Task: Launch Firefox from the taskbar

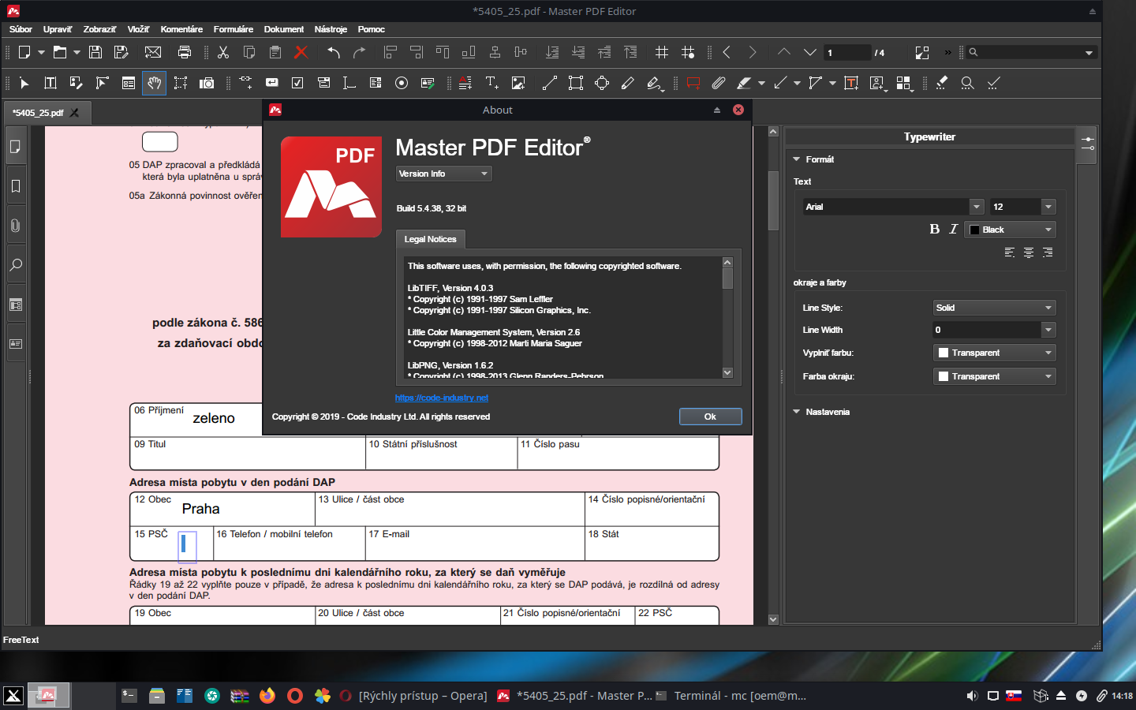Action: click(267, 696)
